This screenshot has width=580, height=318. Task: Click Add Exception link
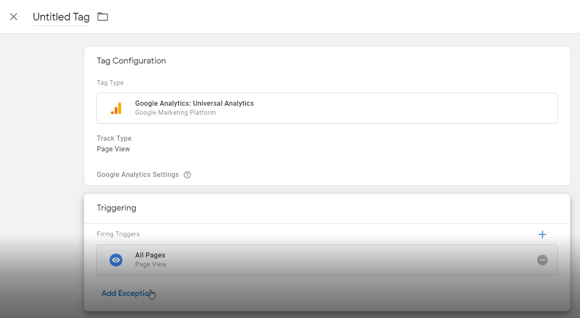(127, 293)
